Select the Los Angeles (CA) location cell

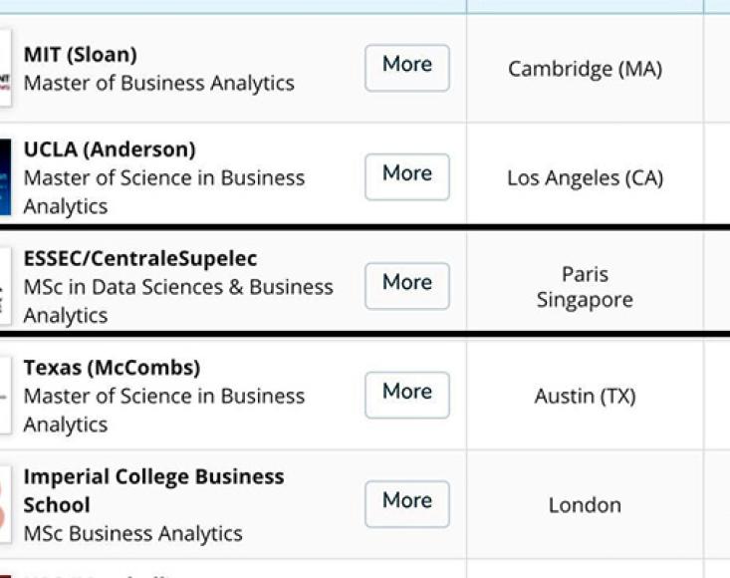[x=586, y=178]
